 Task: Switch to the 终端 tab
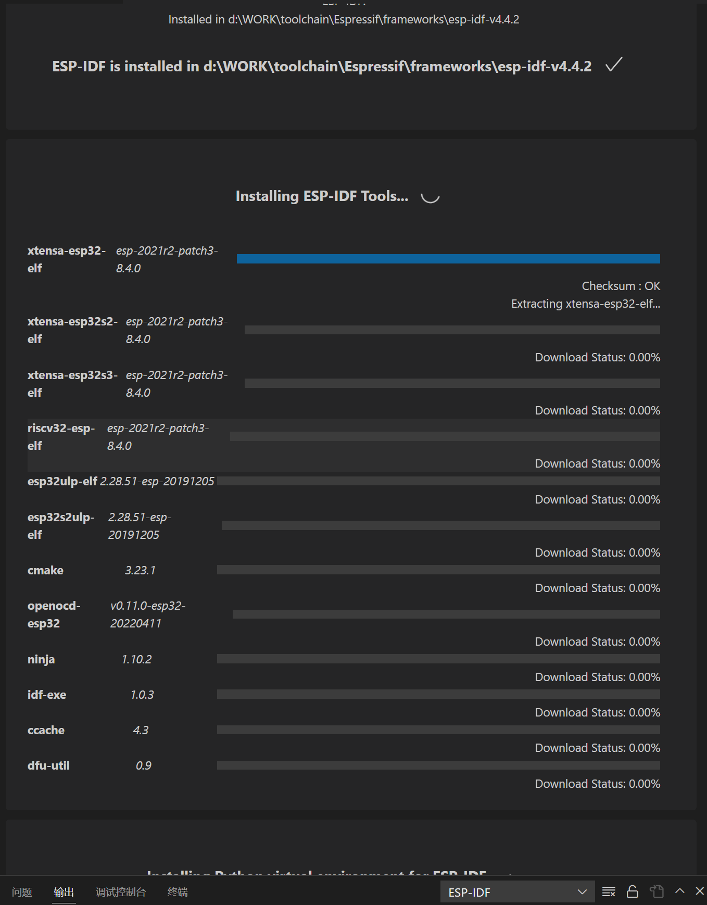pyautogui.click(x=178, y=891)
